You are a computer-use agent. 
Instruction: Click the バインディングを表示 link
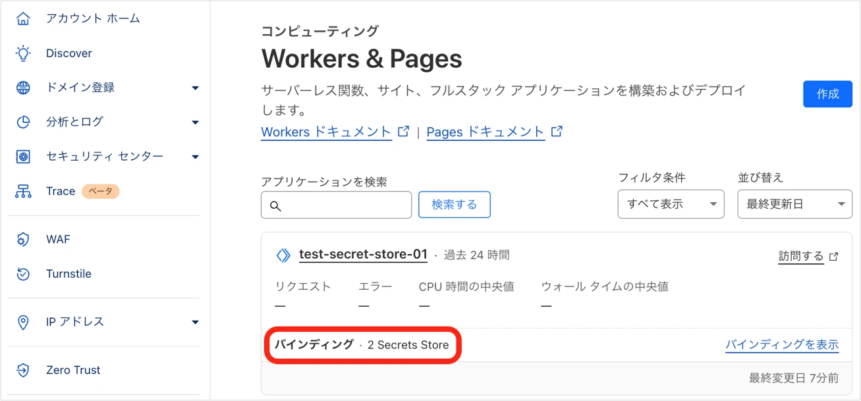(x=782, y=344)
